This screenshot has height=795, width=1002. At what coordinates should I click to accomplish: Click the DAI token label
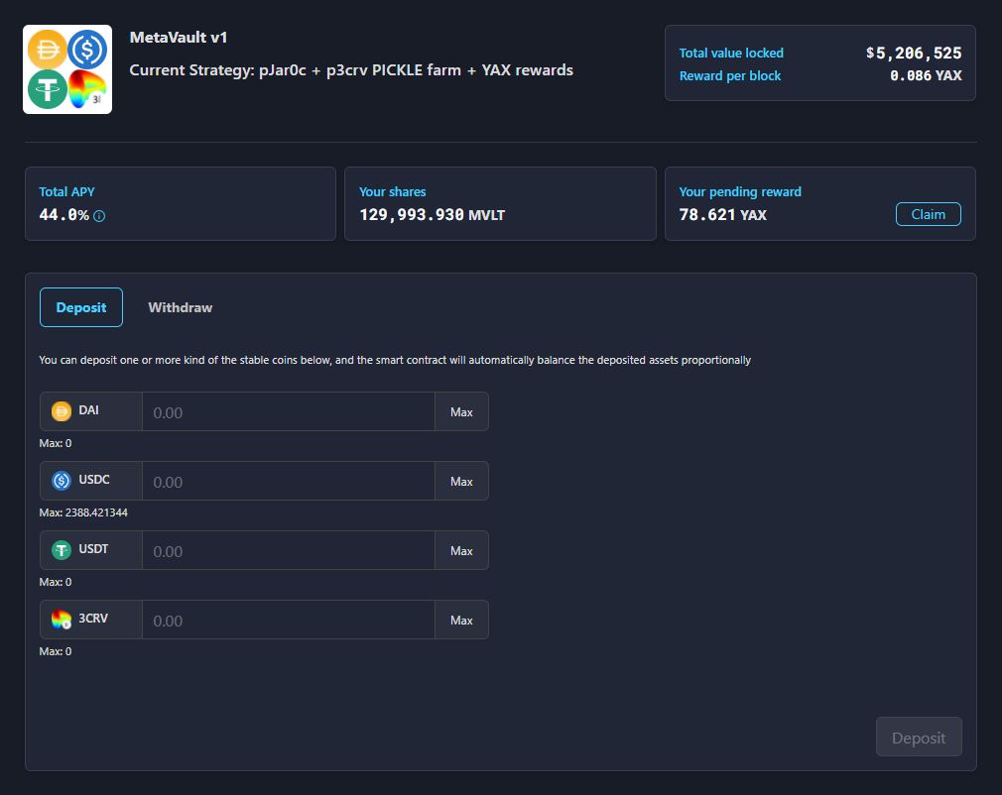tap(89, 410)
